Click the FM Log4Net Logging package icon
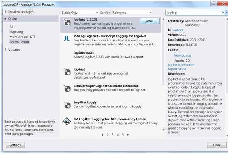Viewport: 228px width, 154px height. [x=67, y=121]
